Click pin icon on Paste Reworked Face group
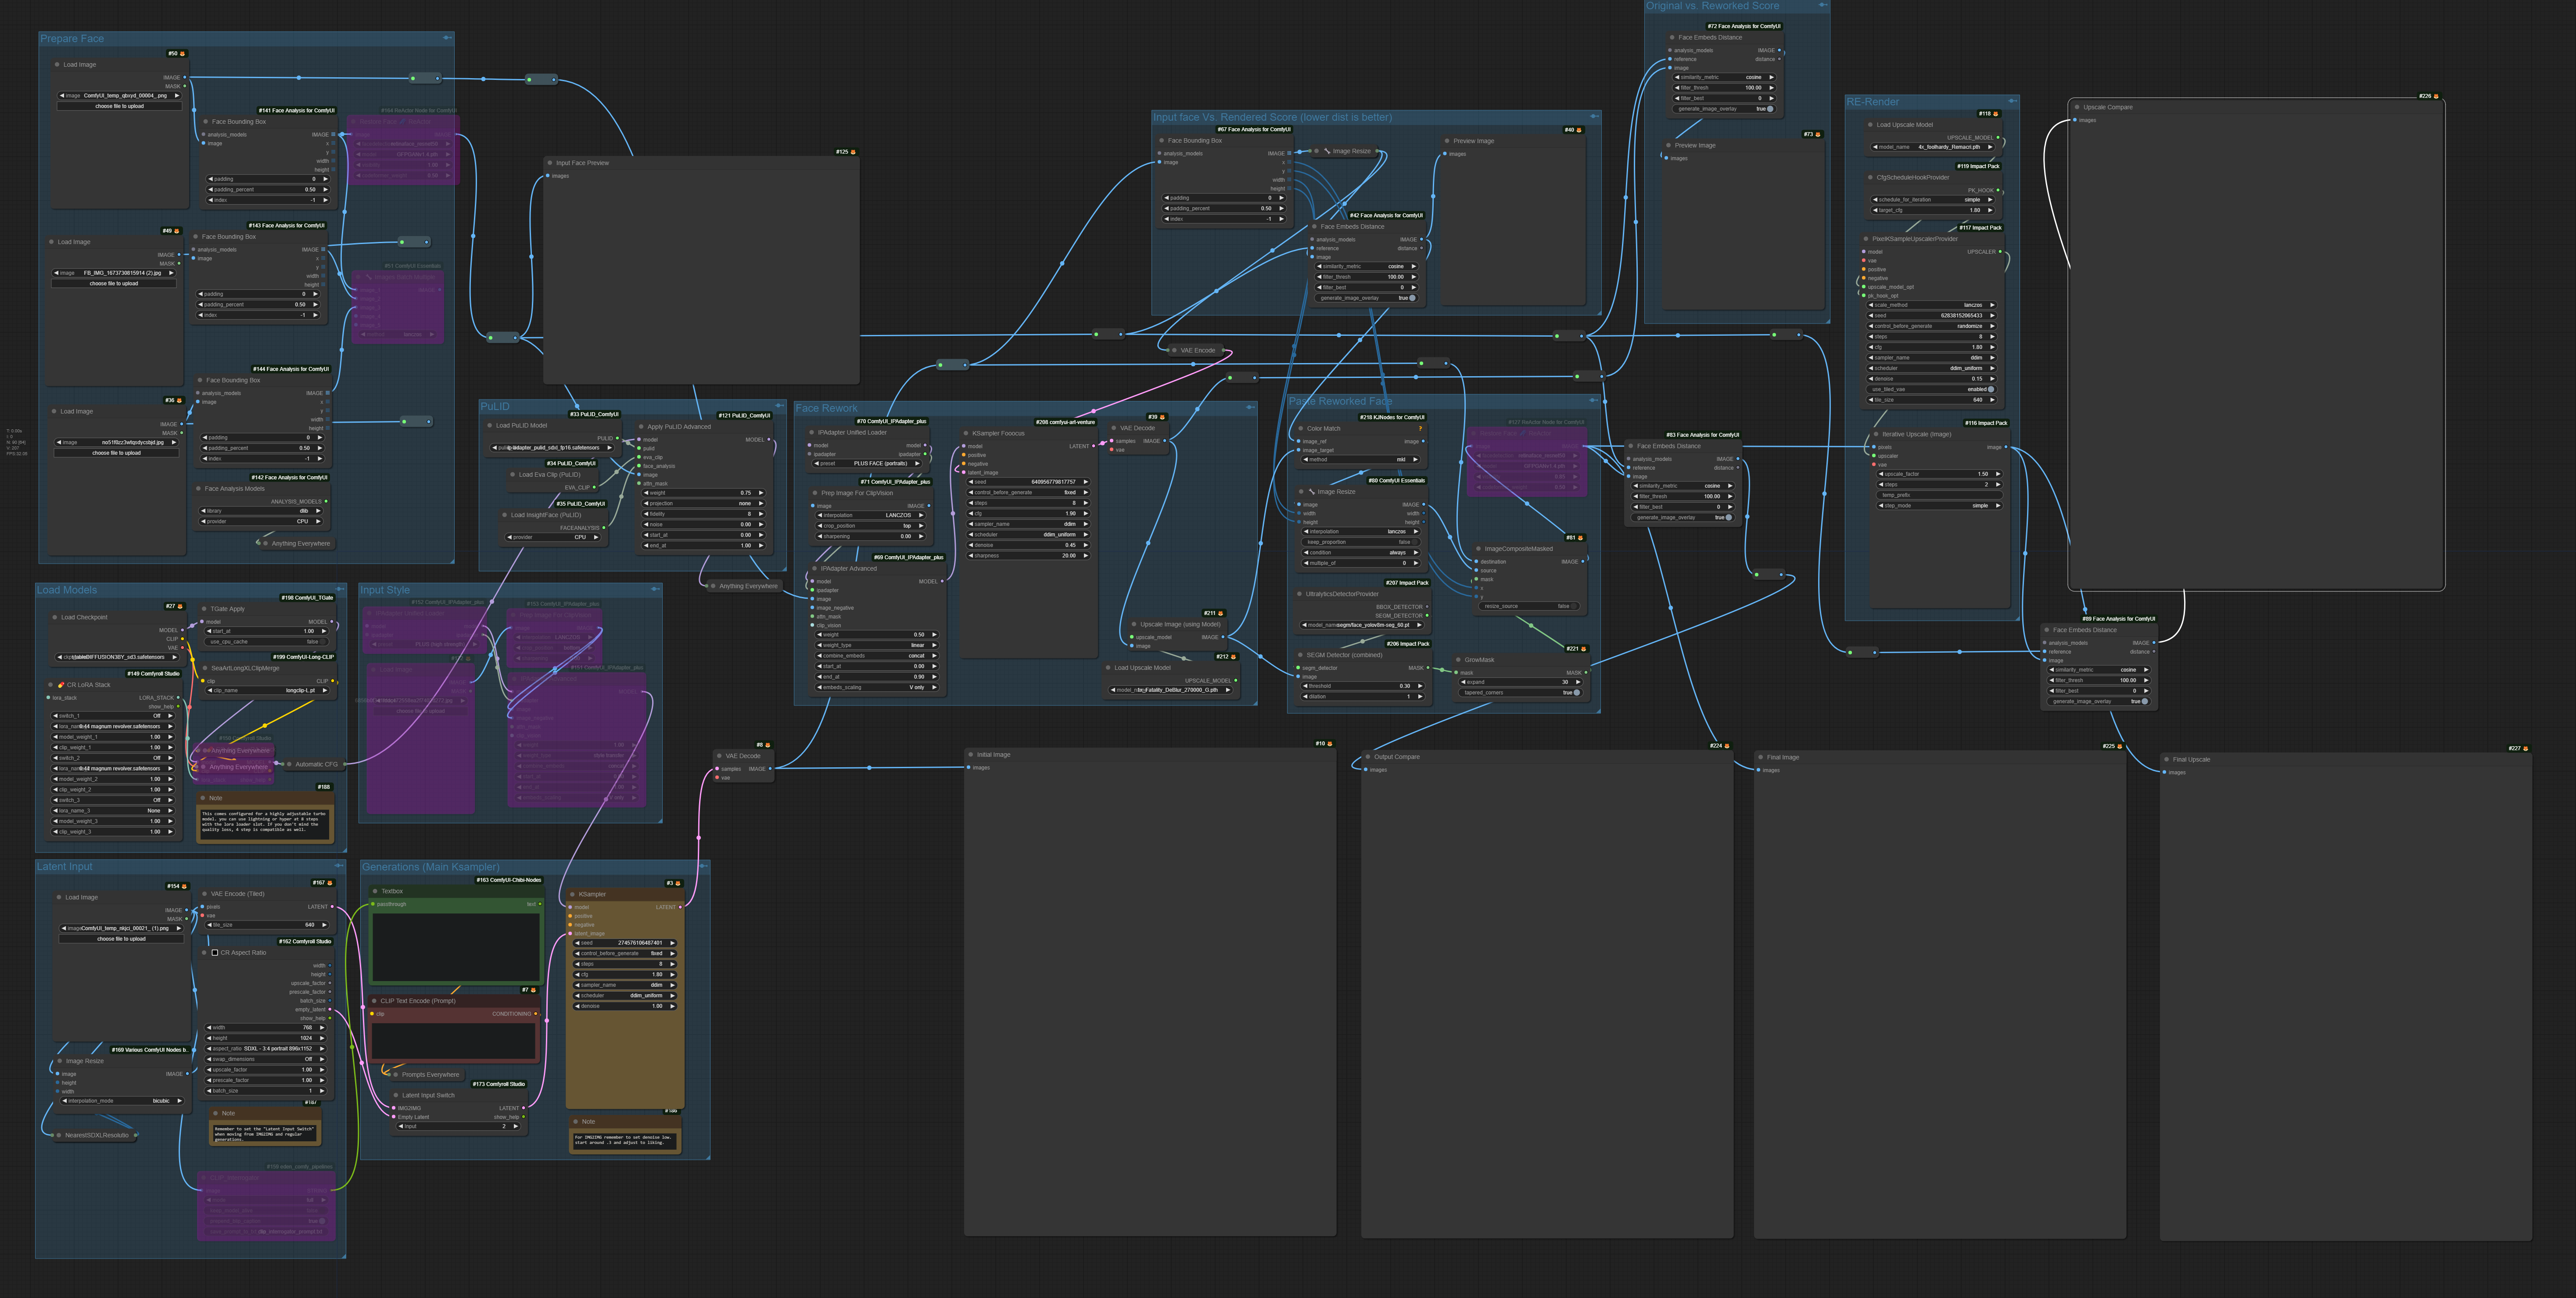 coord(1594,400)
